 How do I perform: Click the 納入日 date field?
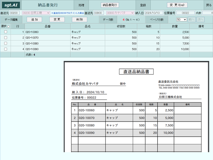(x=154, y=13)
